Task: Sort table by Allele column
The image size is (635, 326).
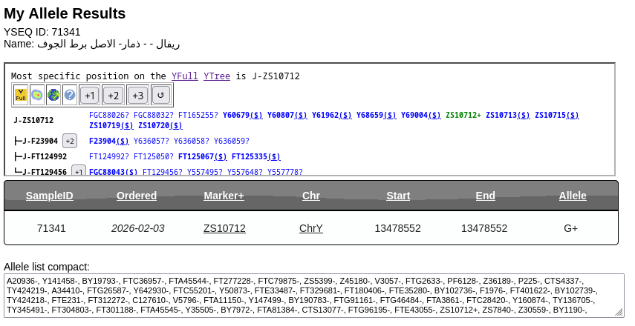Action: (573, 196)
